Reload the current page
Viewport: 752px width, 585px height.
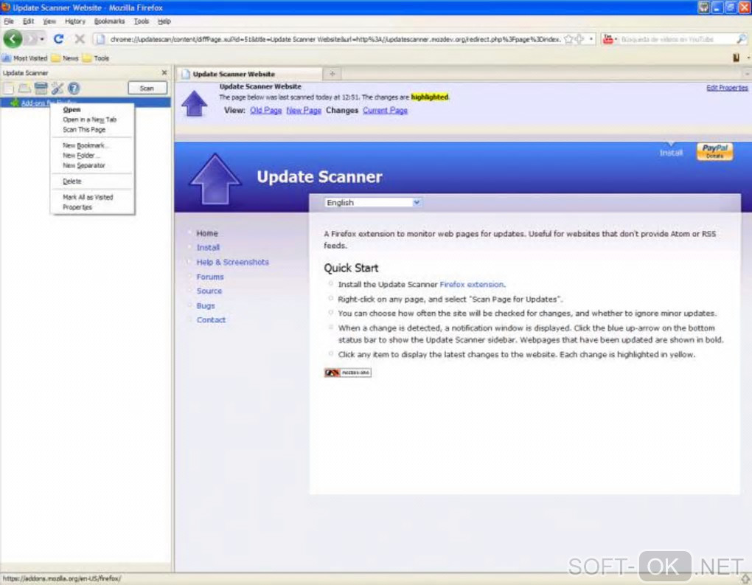point(58,39)
